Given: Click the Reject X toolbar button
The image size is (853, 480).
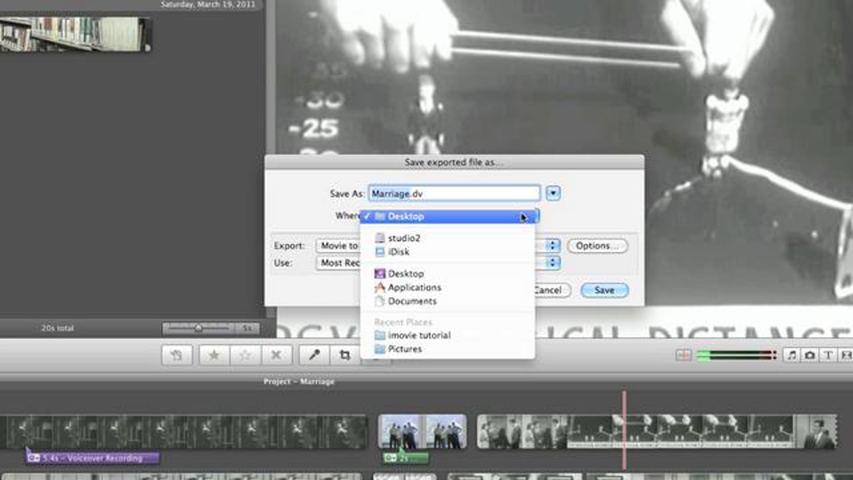Looking at the screenshot, I should click(276, 355).
